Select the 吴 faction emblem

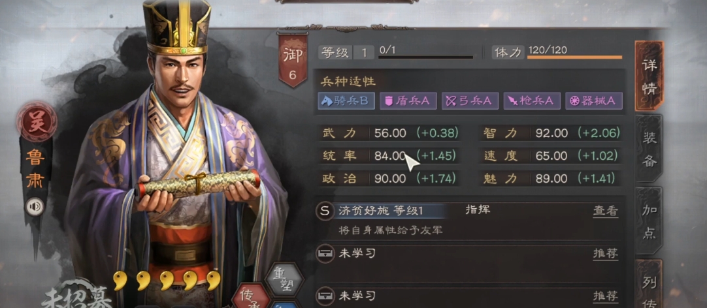point(36,121)
